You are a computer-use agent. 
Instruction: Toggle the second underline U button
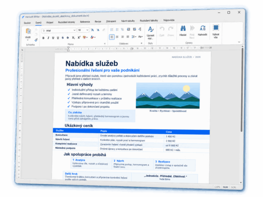coord(58,38)
